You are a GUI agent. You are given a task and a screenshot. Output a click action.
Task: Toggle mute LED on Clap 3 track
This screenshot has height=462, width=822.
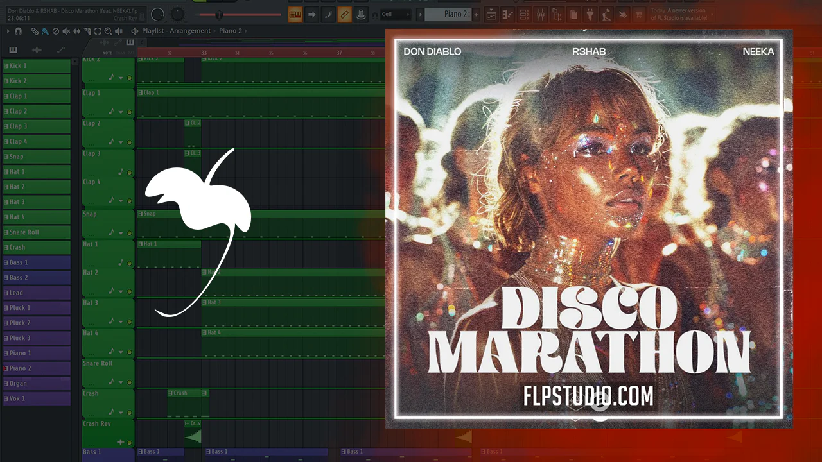coord(129,172)
